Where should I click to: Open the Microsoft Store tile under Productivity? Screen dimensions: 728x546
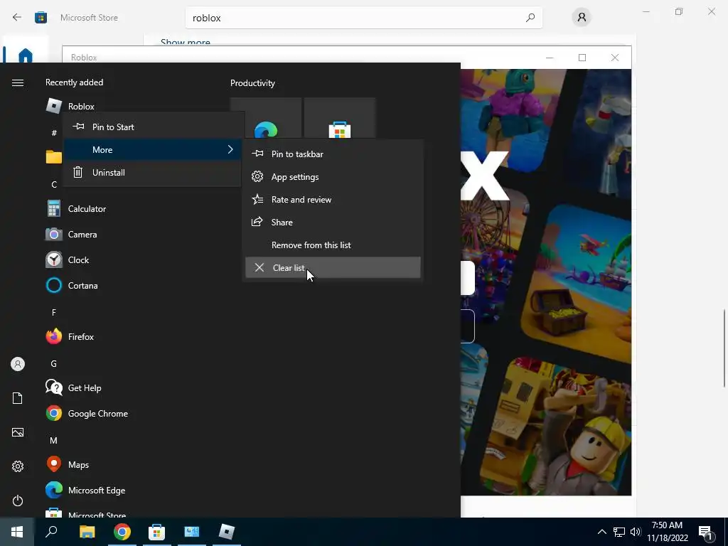tap(339, 119)
